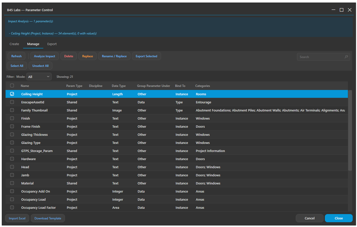
Task: Check the Material row checkbox
Action: pos(12,183)
